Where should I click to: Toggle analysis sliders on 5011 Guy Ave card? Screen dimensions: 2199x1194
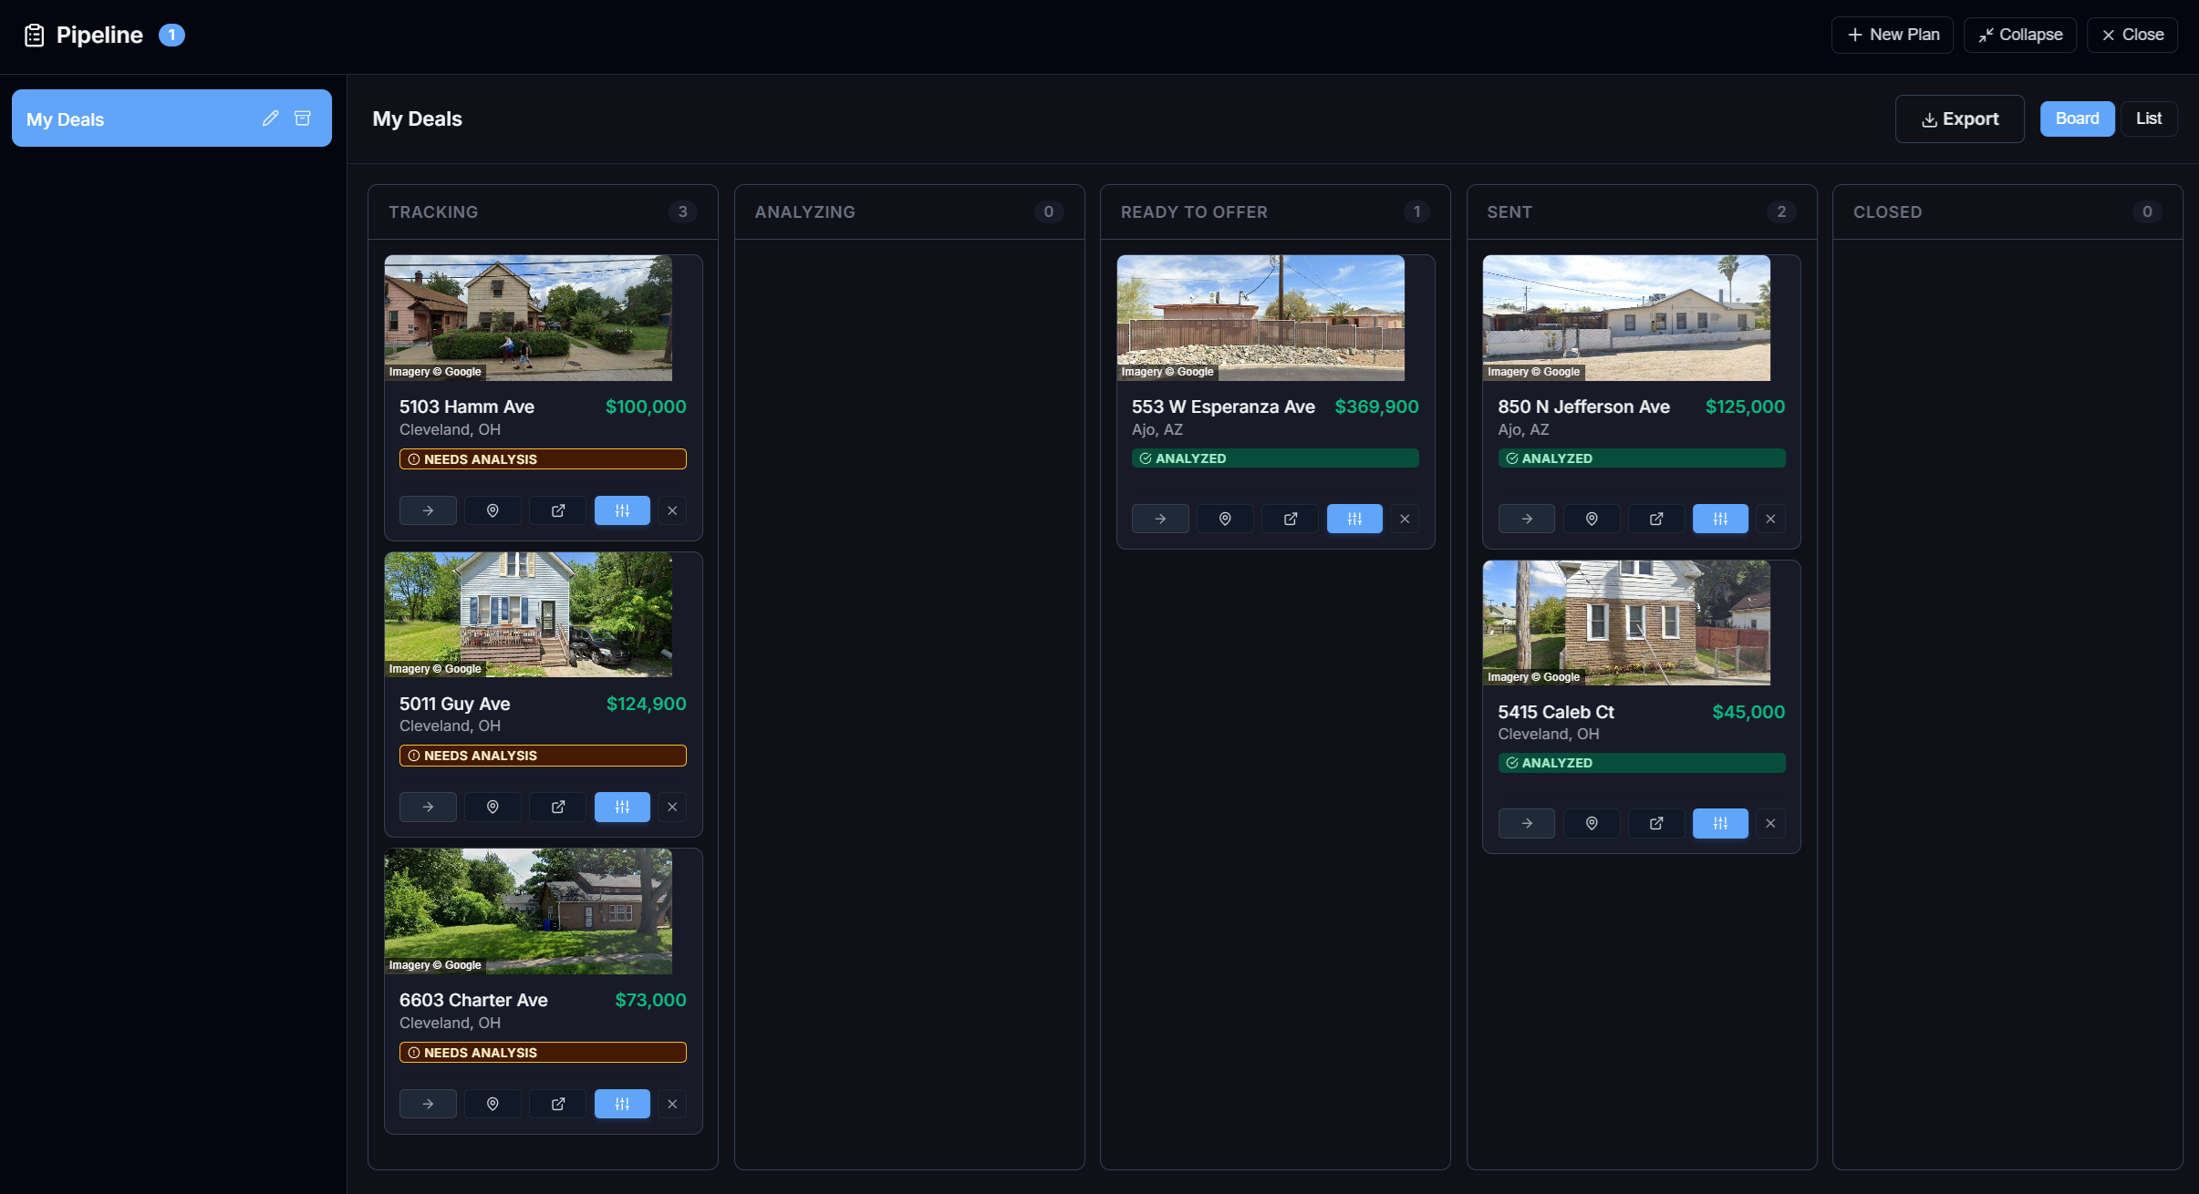tap(622, 807)
